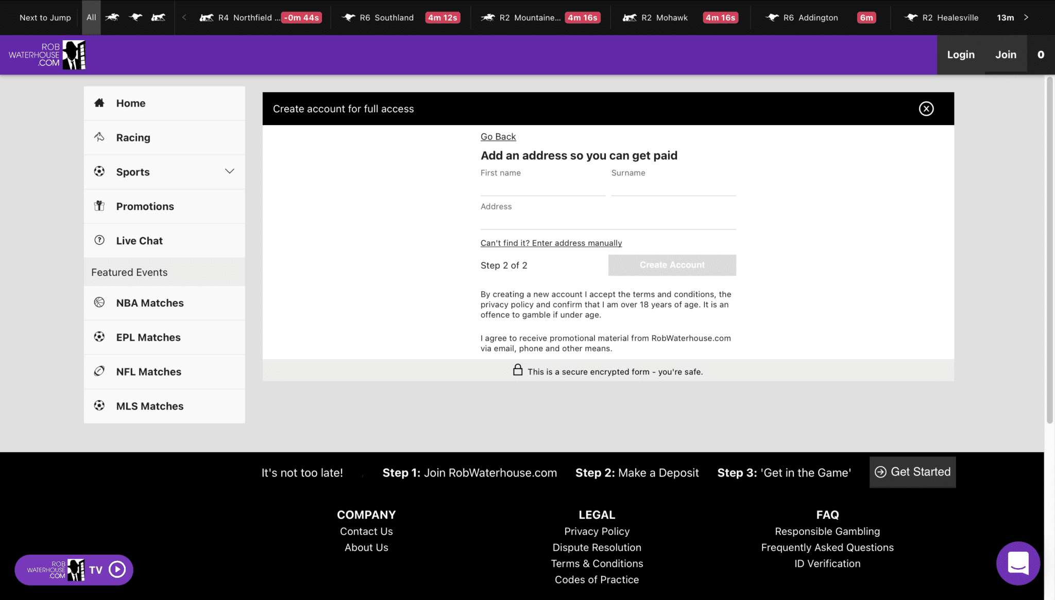
Task: Open Racing in sidebar
Action: click(164, 138)
